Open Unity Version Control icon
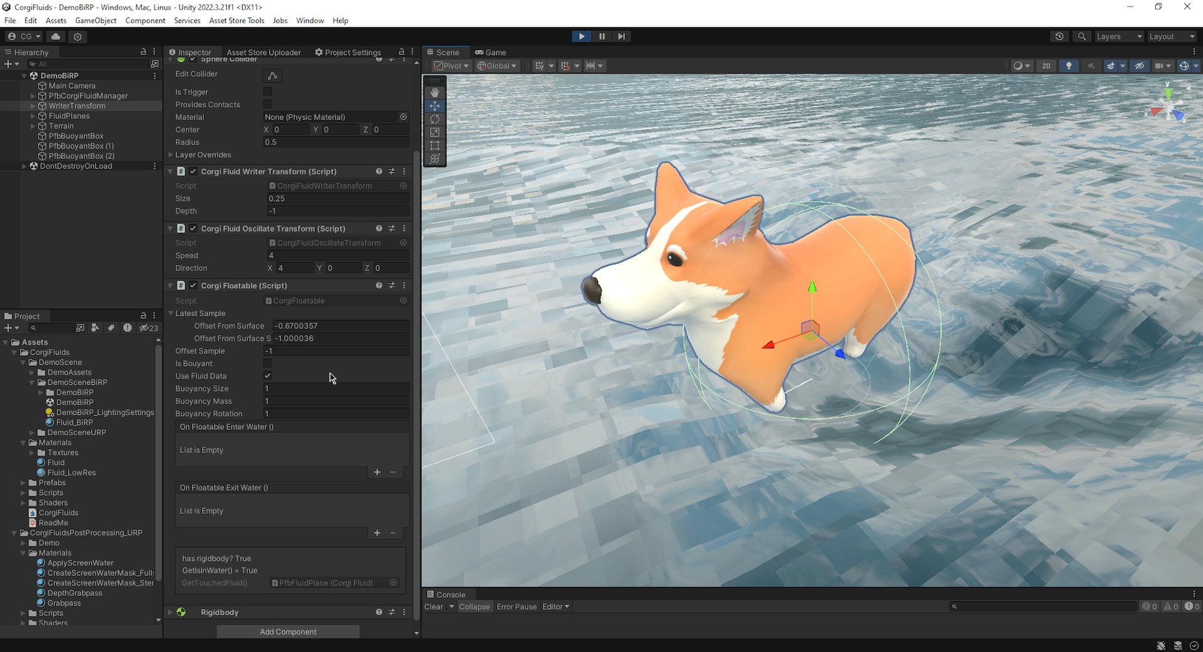 click(78, 36)
